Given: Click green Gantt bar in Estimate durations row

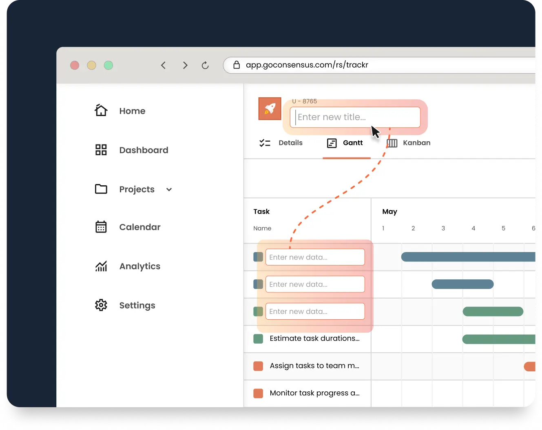Looking at the screenshot, I should pos(498,339).
